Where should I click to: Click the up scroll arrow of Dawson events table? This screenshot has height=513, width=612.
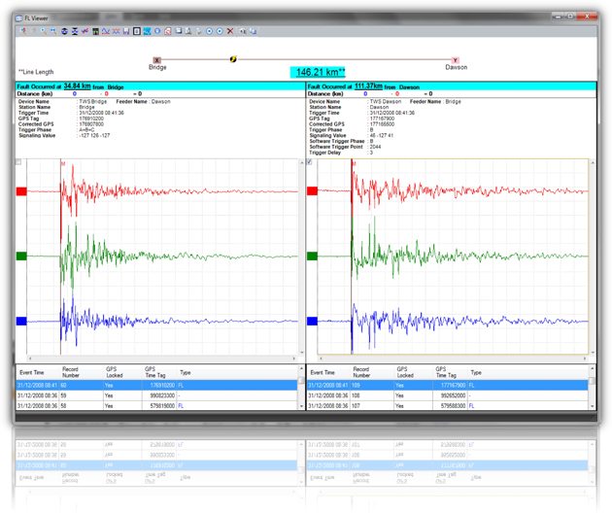593,368
